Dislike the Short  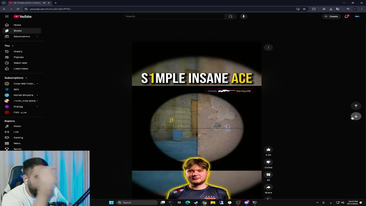pyautogui.click(x=268, y=162)
